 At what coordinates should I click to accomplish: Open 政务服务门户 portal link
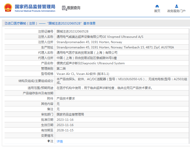coord(176,11)
